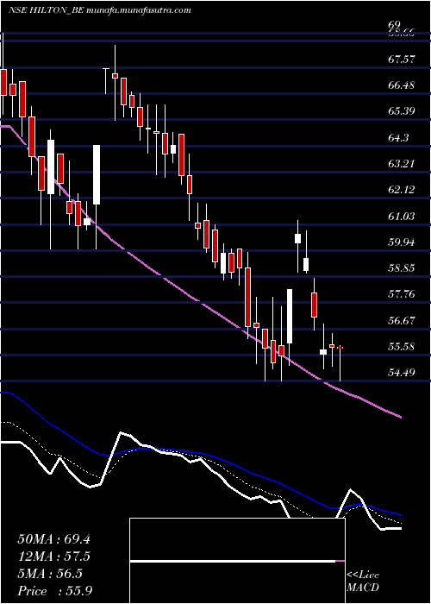This screenshot has width=431, height=604.
Task: Click the 12MA : 57.5 readout
Action: point(53,557)
